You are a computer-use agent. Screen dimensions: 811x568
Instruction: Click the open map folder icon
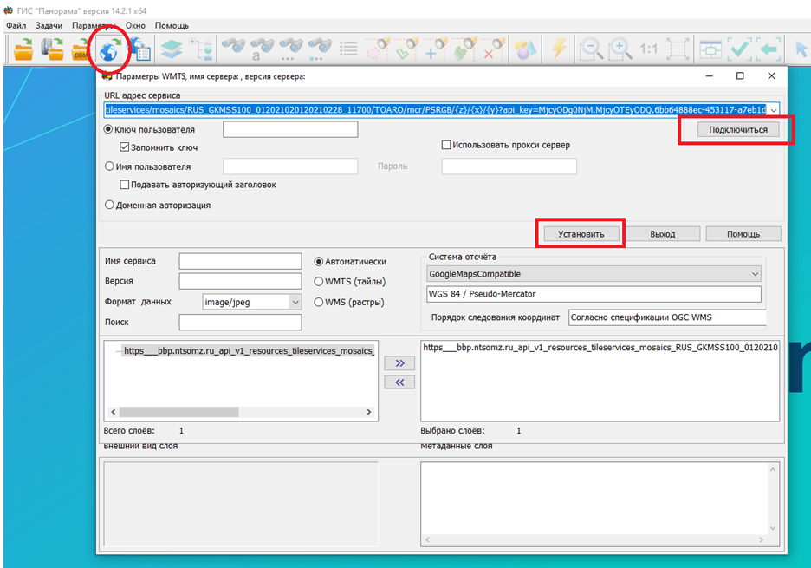pos(23,49)
